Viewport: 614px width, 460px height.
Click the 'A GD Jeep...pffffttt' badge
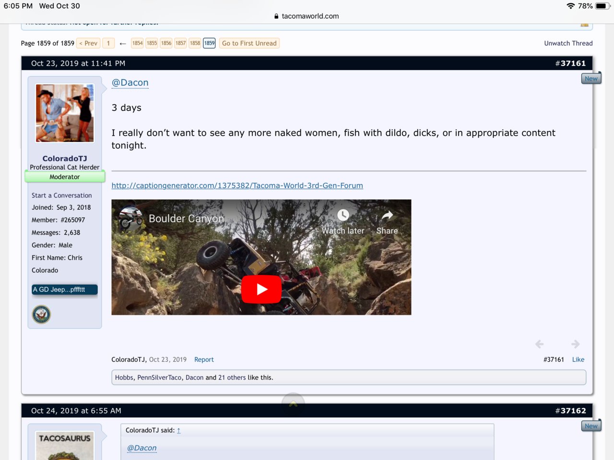pos(65,289)
